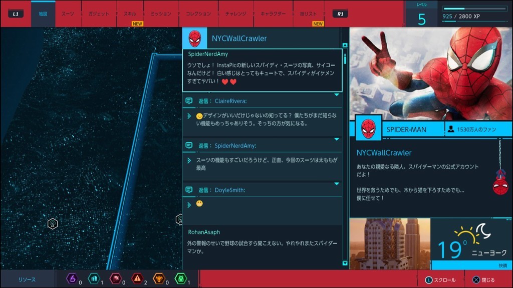The width and height of the screenshot is (513, 288).
Task: Click the fans count person icon
Action: 451,129
